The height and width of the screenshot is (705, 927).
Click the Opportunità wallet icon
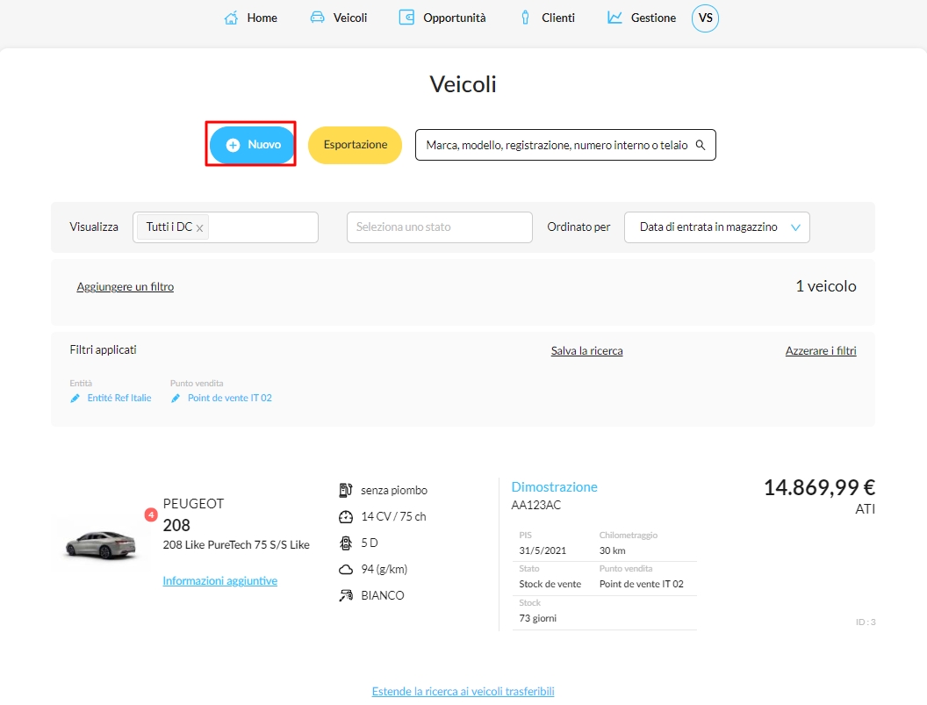[x=406, y=18]
